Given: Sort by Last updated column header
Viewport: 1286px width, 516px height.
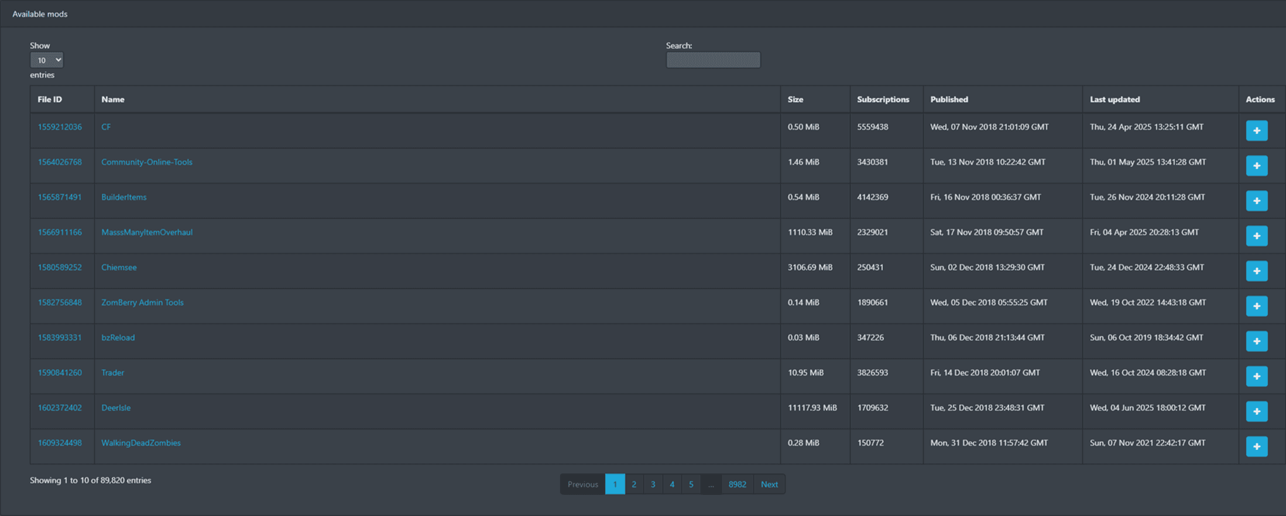Looking at the screenshot, I should point(1114,99).
